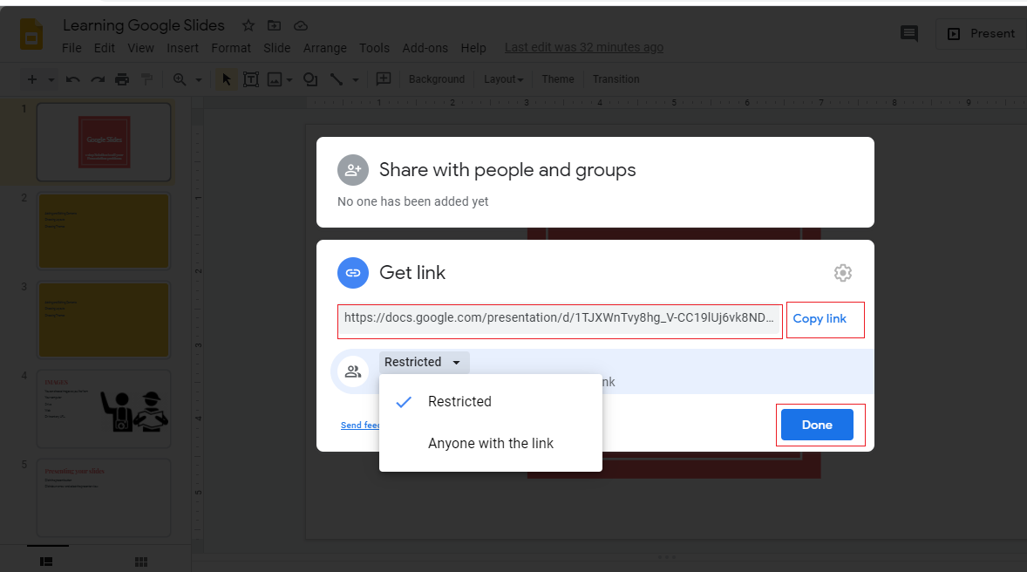Open the Slide menu
Viewport: 1027px width, 572px height.
click(277, 48)
